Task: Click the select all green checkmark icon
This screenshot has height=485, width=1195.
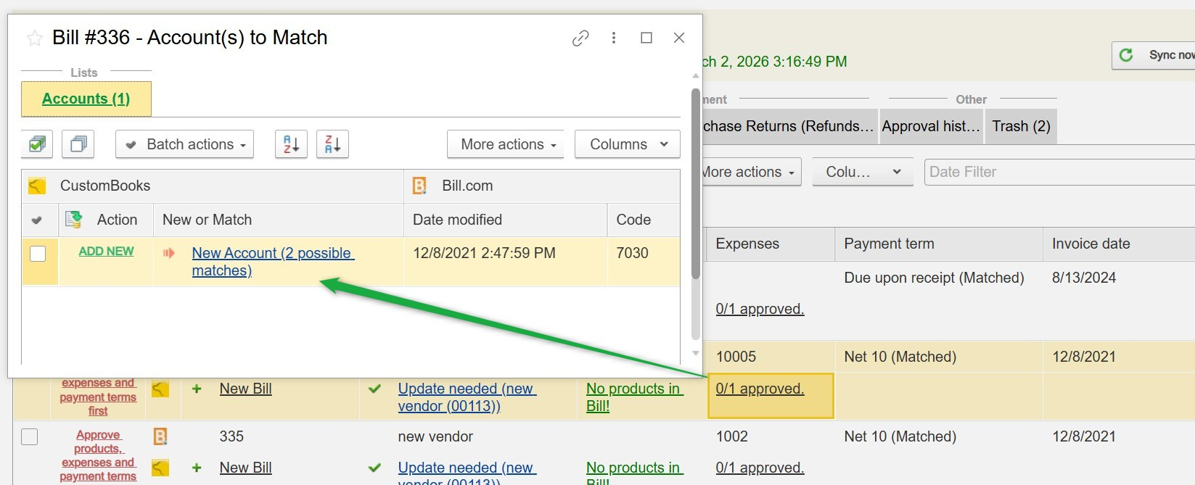Action: pyautogui.click(x=37, y=144)
